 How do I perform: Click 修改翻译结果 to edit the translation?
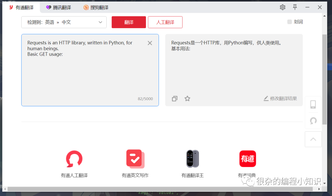(280, 98)
